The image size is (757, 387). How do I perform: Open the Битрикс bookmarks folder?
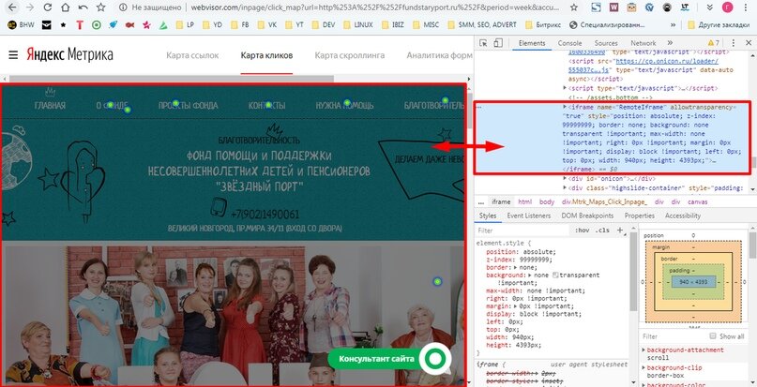point(542,24)
